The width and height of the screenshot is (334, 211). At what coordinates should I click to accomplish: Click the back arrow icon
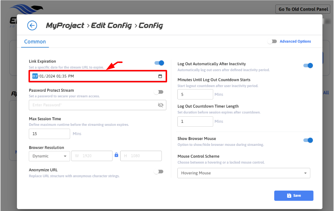click(32, 26)
